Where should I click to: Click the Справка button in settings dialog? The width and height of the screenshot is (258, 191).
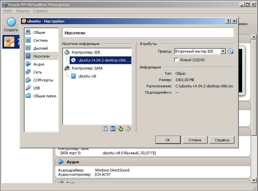pos(222,140)
